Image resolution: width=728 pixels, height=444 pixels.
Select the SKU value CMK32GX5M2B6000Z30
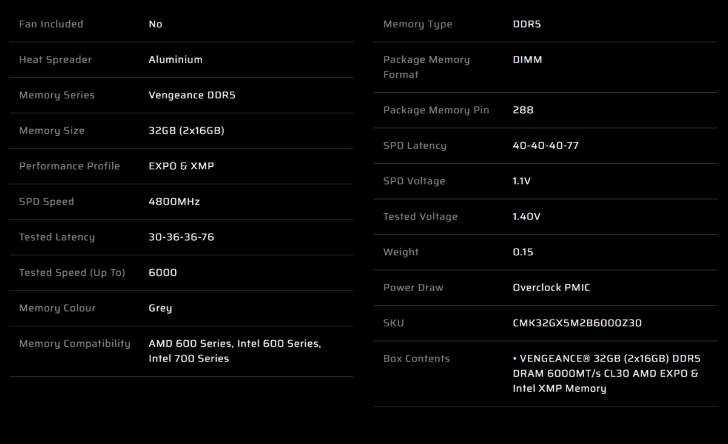pos(577,323)
